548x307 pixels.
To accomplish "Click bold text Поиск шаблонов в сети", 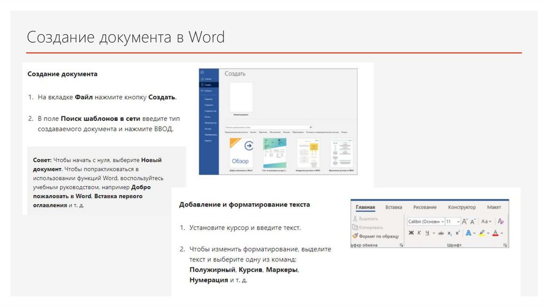I will coord(100,119).
